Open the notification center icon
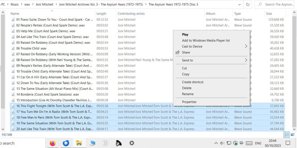The image size is (297, 148). pos(288,143)
